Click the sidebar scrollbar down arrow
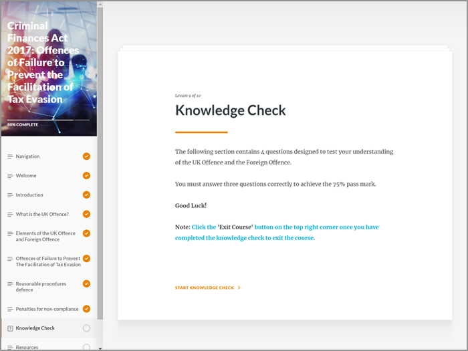This screenshot has width=468, height=351. [100, 348]
